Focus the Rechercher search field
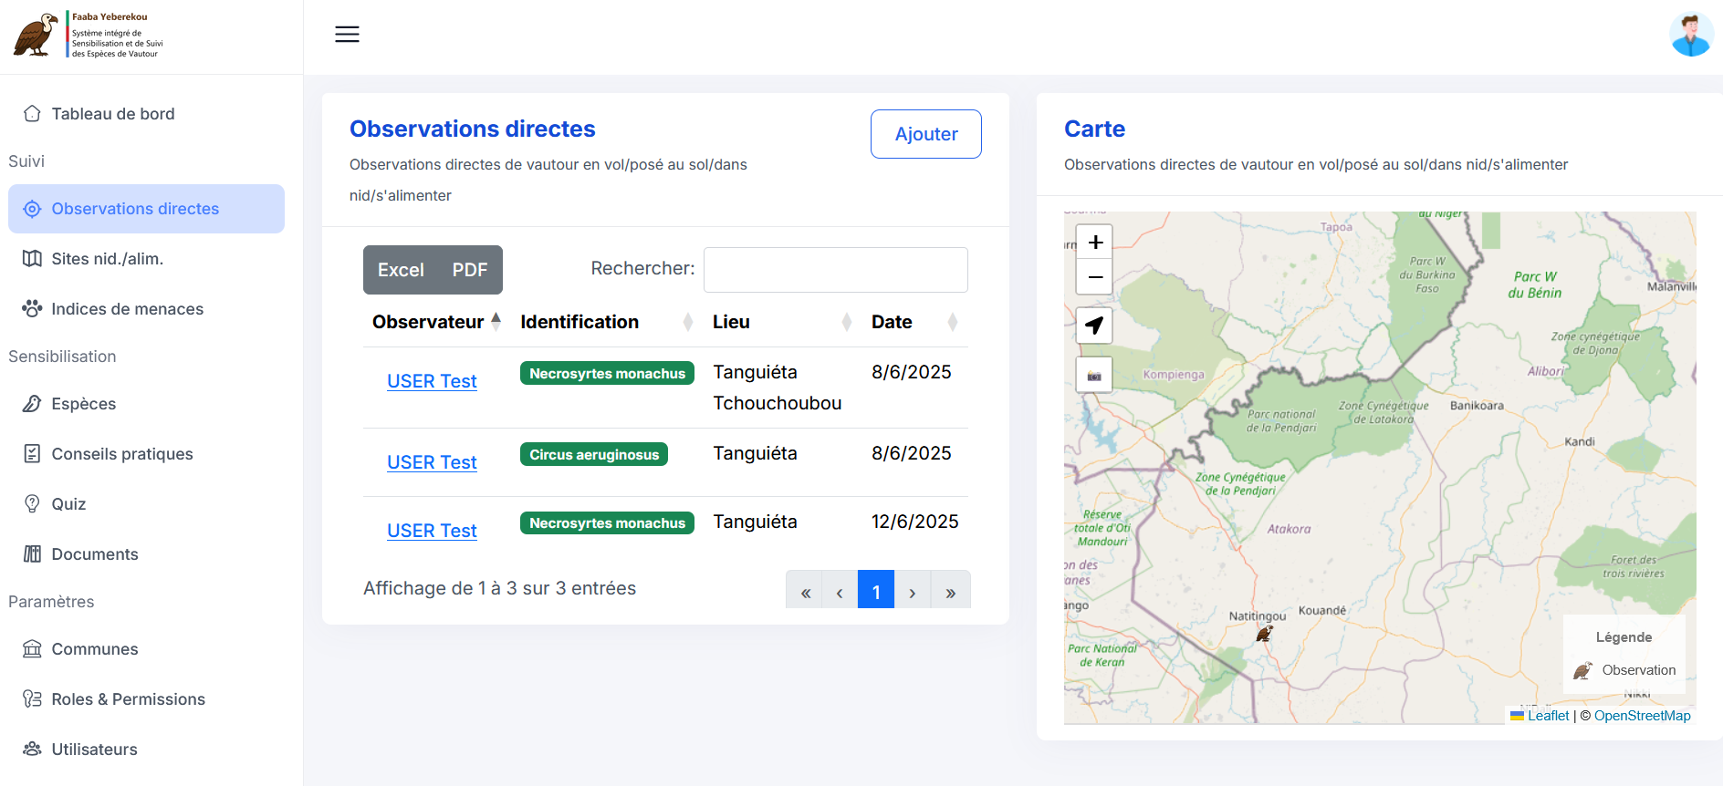Screen dimensions: 1723x786 tap(835, 270)
